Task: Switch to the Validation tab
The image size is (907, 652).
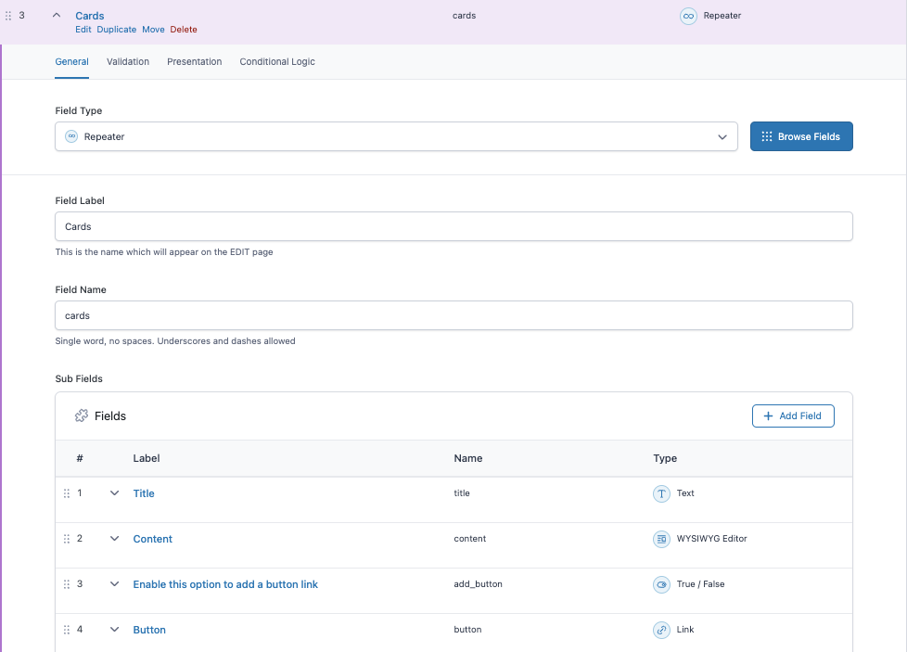Action: [x=128, y=62]
